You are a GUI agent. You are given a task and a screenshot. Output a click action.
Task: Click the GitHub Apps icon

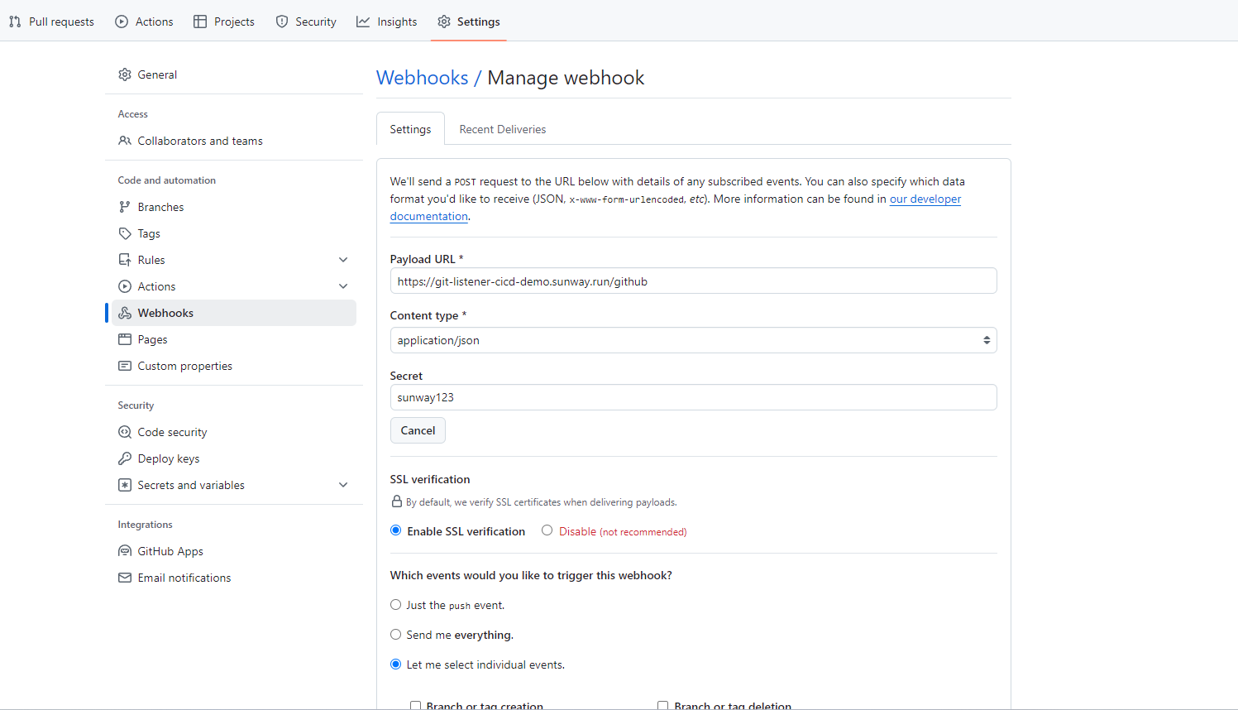tap(125, 551)
